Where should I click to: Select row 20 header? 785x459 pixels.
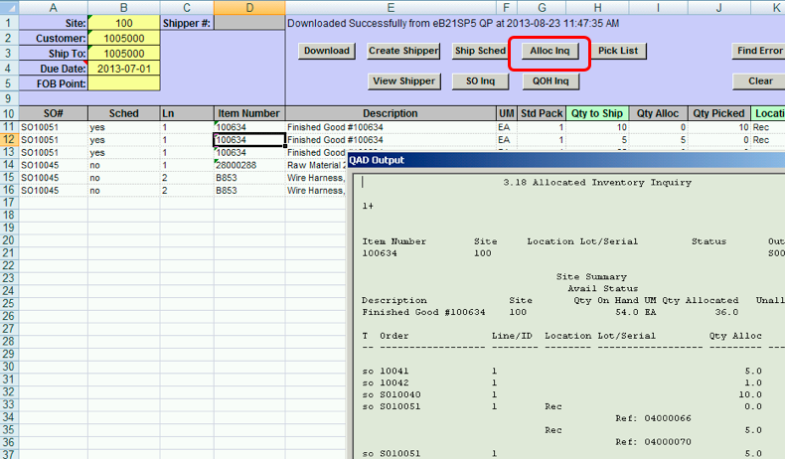[9, 240]
